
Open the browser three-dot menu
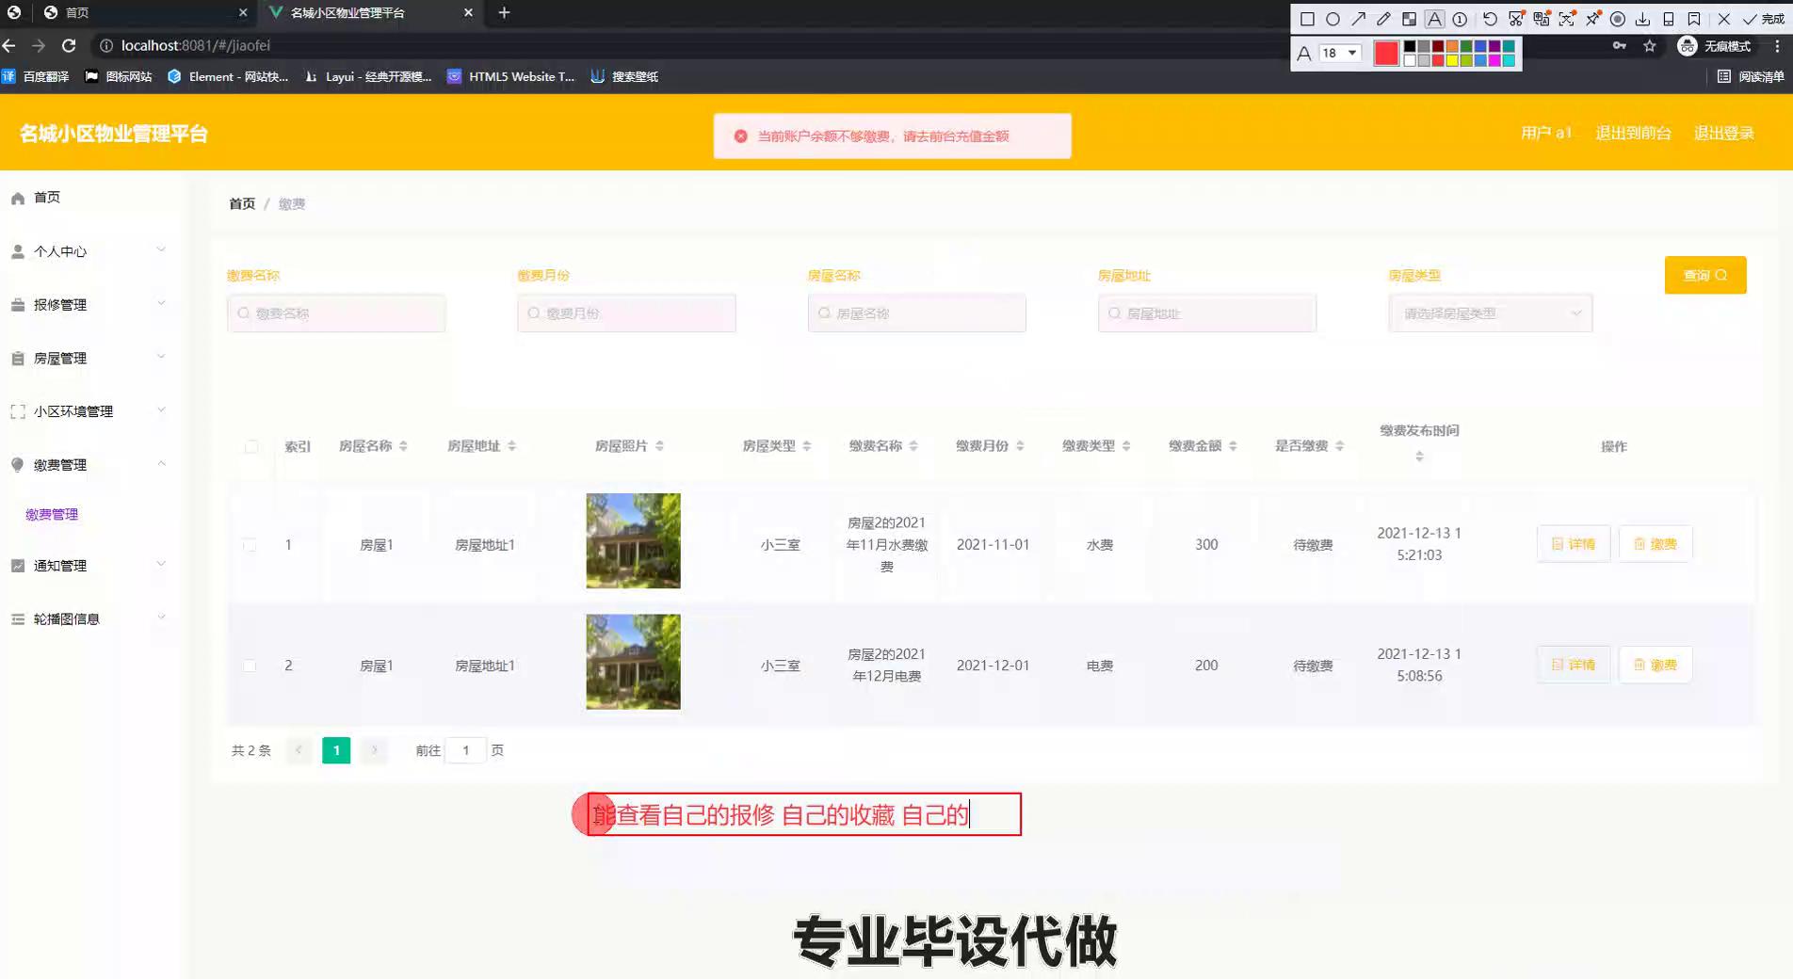click(1777, 45)
